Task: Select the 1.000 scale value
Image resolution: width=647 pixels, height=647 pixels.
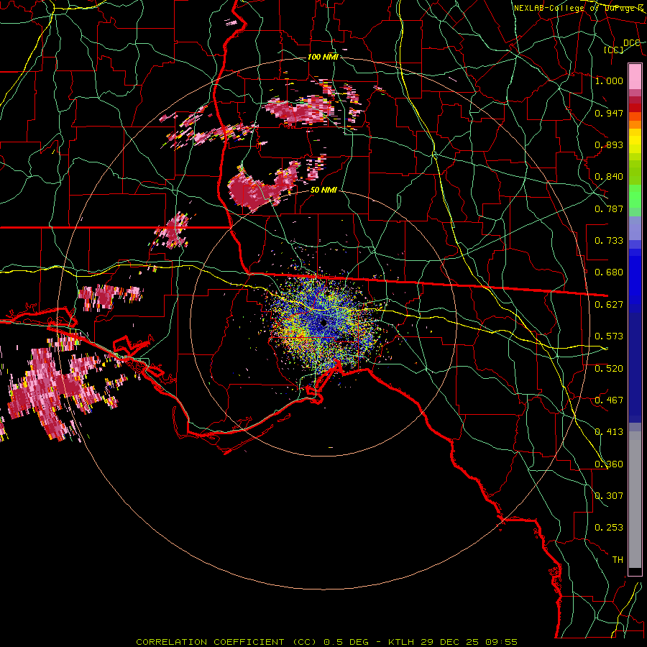Action: (x=609, y=81)
